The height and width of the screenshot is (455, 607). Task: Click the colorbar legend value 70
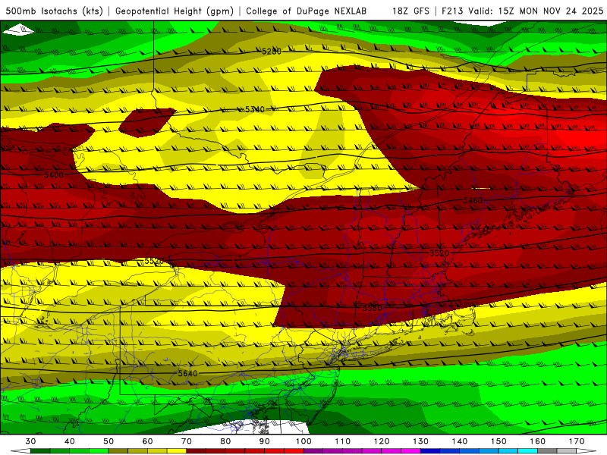pyautogui.click(x=187, y=441)
